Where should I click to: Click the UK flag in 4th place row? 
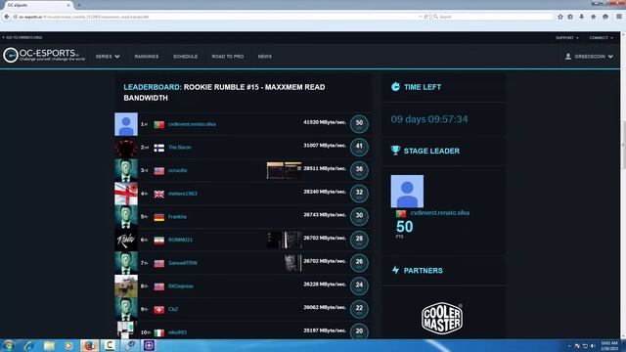tap(158, 194)
